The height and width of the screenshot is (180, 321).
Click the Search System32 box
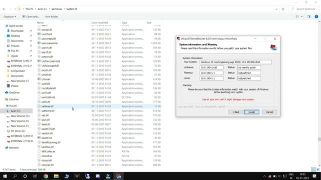(x=303, y=9)
